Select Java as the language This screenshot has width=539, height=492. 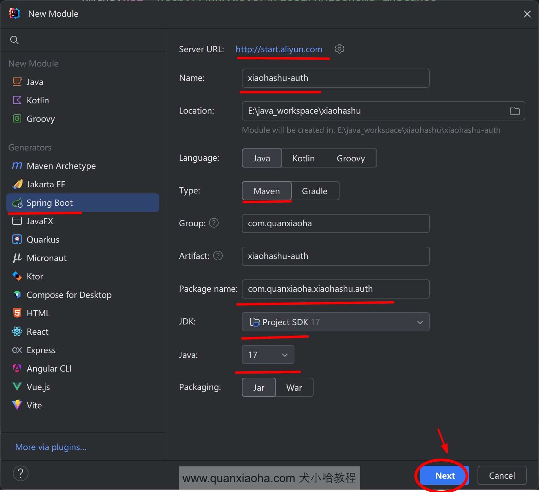[x=262, y=158]
